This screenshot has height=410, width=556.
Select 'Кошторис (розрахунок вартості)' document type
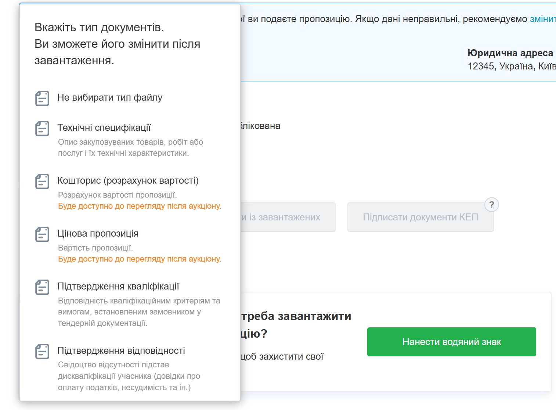click(x=128, y=181)
